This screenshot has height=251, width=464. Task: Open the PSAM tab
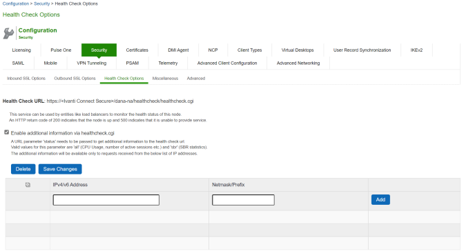133,63
